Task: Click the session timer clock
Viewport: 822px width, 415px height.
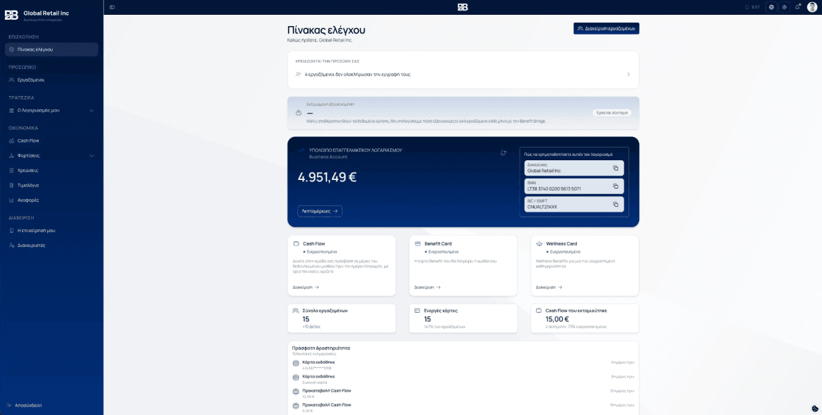Action: 752,7
